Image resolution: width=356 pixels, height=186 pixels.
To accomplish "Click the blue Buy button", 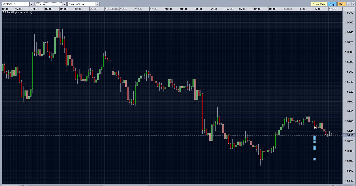I will coord(332,4).
